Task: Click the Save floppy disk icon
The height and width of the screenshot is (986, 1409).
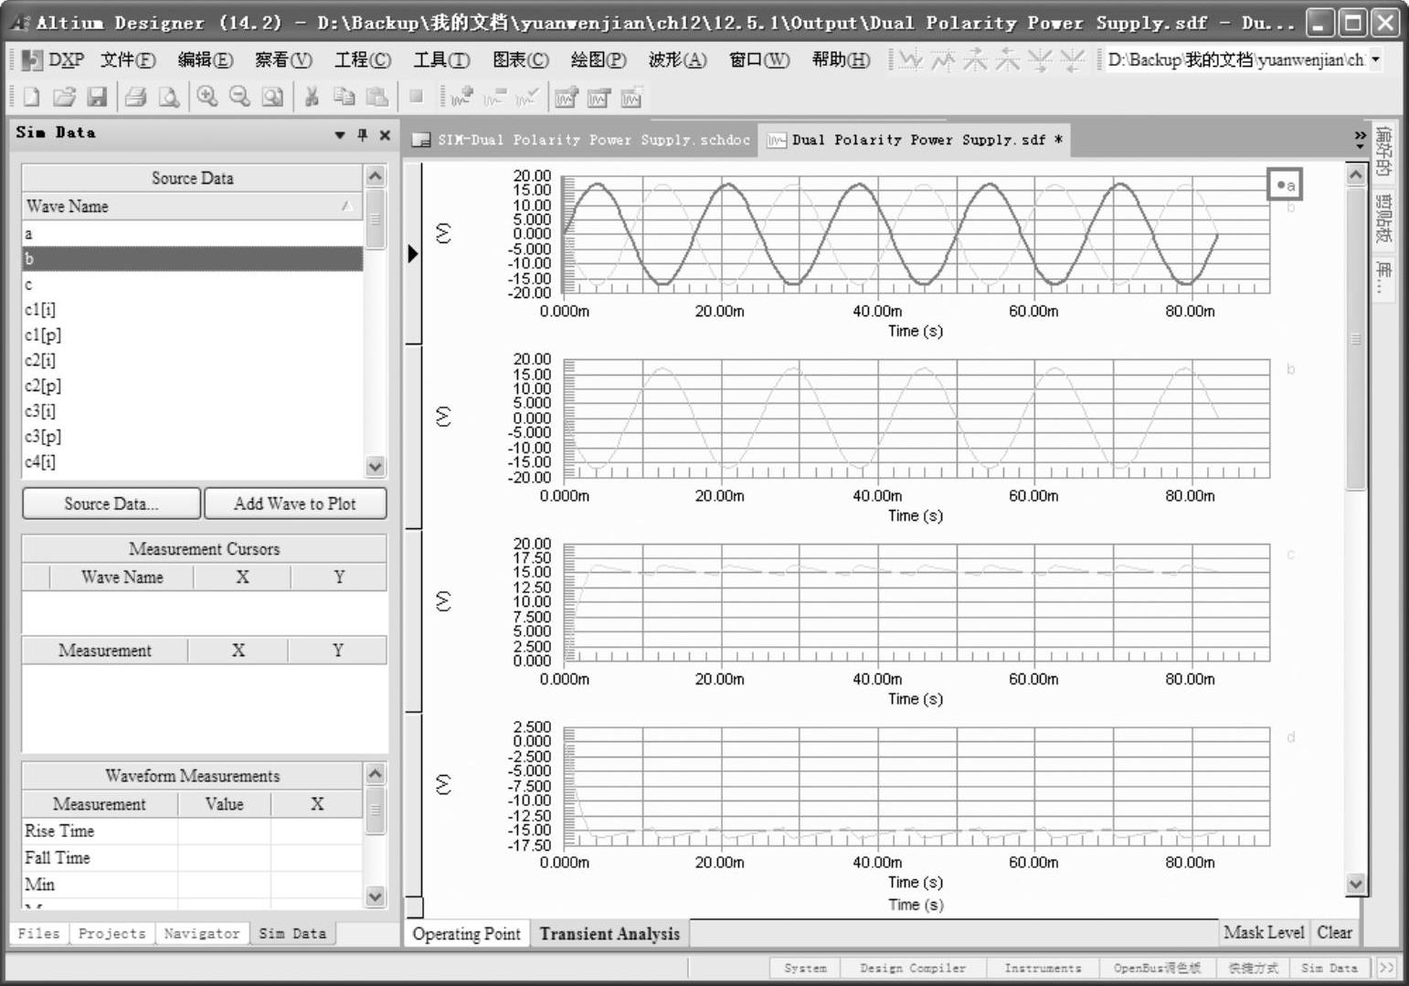Action: pyautogui.click(x=97, y=97)
